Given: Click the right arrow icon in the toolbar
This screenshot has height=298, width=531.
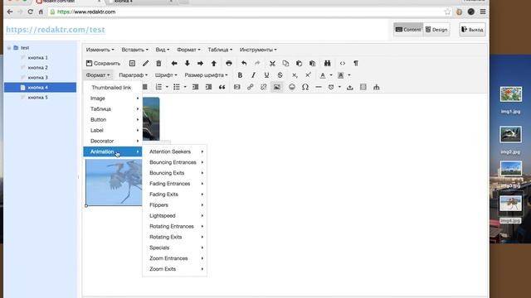Looking at the screenshot, I should tap(201, 63).
